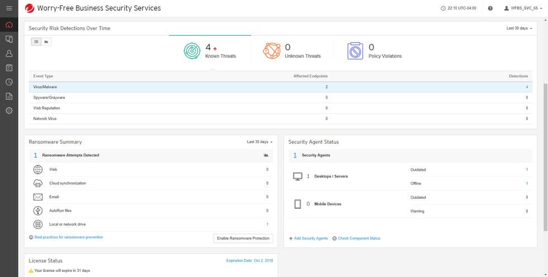Open the clock sidebar icon
Image resolution: width=548 pixels, height=277 pixels.
click(x=9, y=82)
